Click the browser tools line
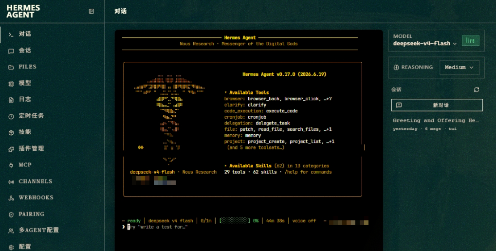The image size is (496, 251). point(278,99)
